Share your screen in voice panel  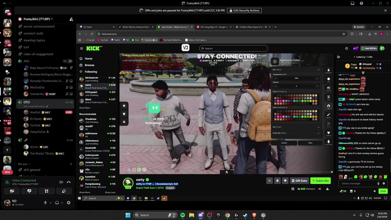pyautogui.click(x=29, y=191)
